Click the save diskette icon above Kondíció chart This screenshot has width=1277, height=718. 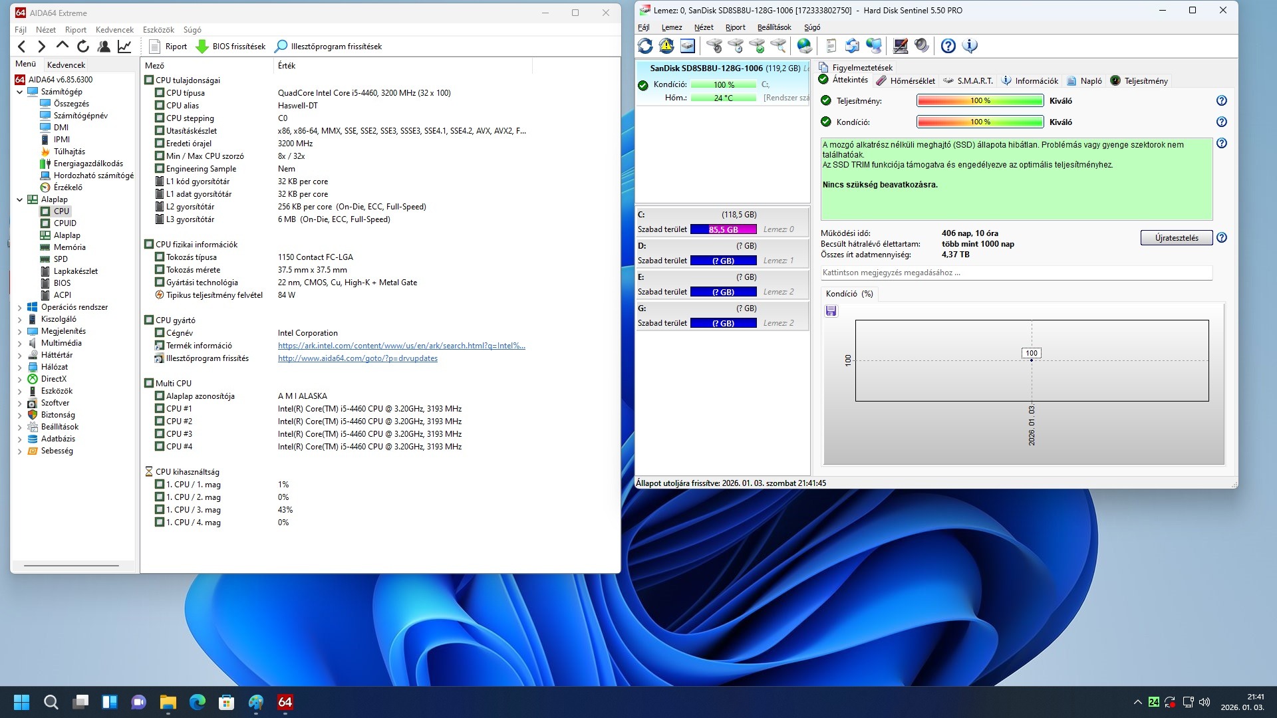click(x=831, y=311)
